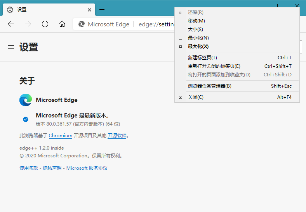Image resolution: width=306 pixels, height=212 pixels.
Task: Choose 大小(S) from the menu
Action: [237, 29]
